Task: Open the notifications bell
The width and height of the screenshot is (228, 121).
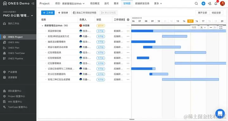Action: click(216, 3)
